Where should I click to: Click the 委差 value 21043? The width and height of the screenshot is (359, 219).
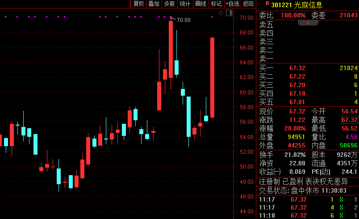pos(349,15)
